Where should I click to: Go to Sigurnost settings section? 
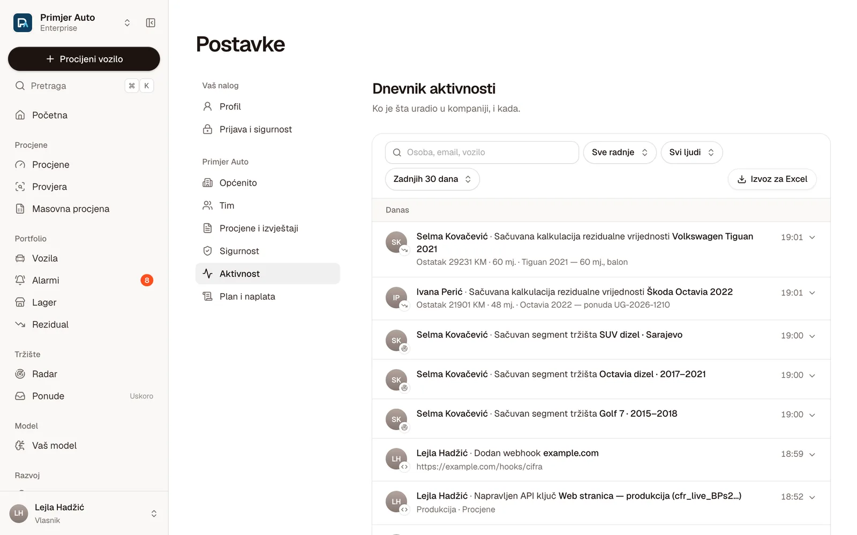268,251
